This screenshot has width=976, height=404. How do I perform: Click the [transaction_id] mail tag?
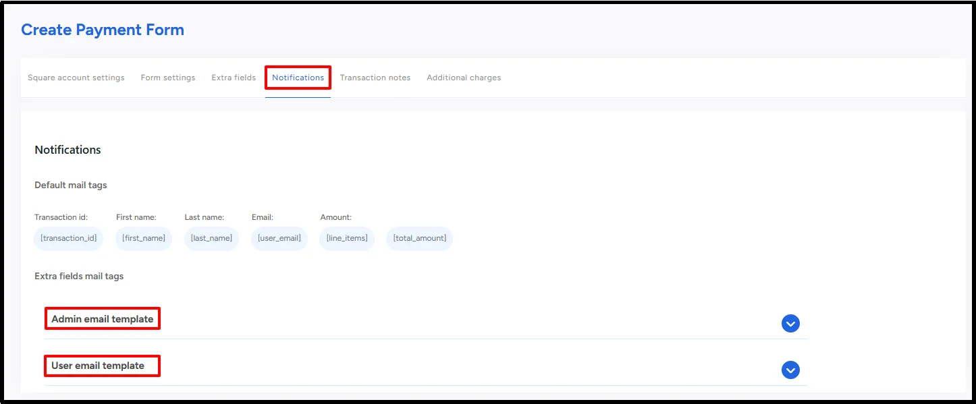pyautogui.click(x=69, y=239)
